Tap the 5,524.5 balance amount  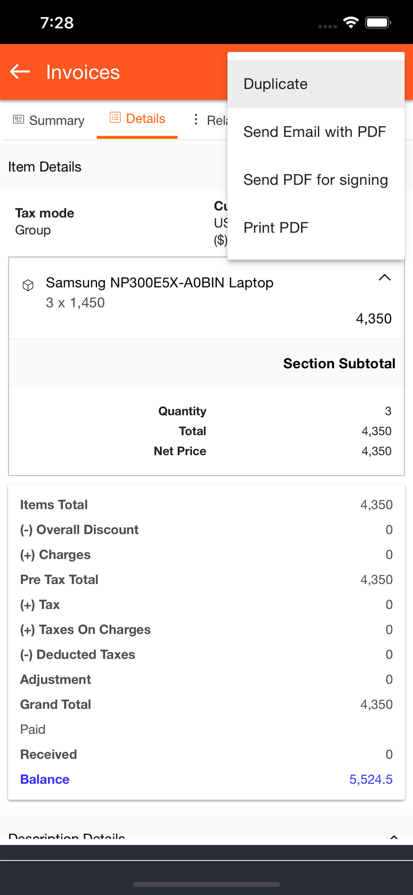click(x=371, y=779)
